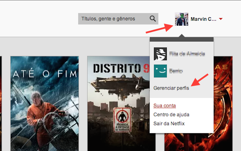
Task: Switch to the blurred profile name beside teal smiley
Action: 176,71
